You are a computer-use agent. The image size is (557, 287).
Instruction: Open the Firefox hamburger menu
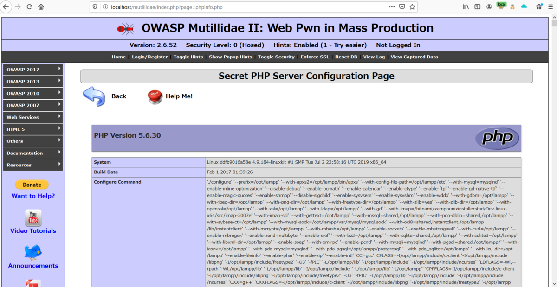tap(551, 7)
